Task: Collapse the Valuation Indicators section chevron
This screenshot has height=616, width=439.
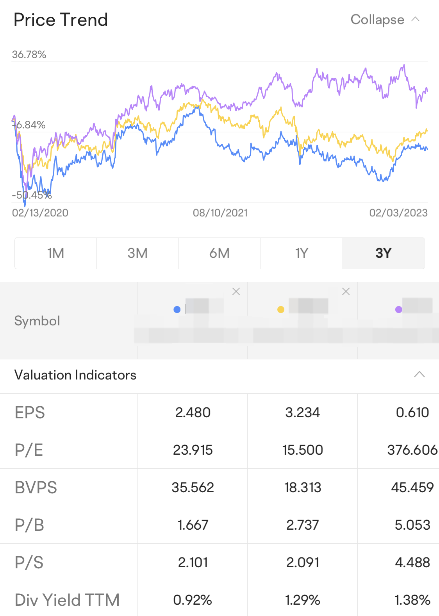Action: click(419, 375)
